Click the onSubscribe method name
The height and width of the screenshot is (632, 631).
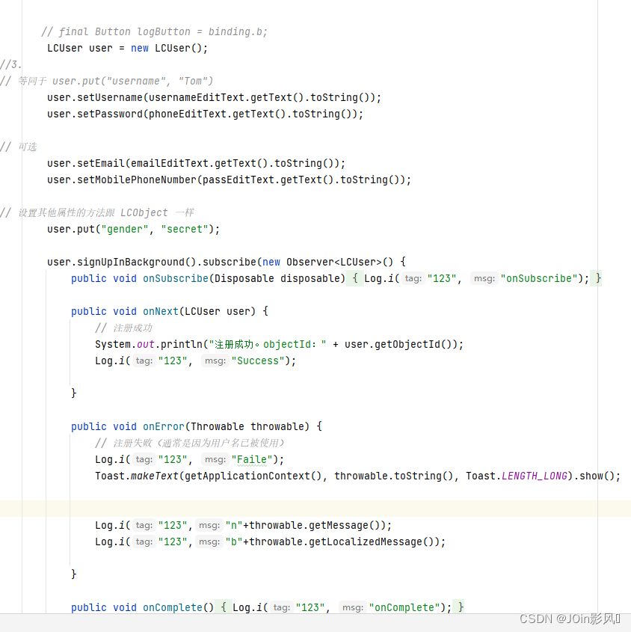[x=175, y=278]
